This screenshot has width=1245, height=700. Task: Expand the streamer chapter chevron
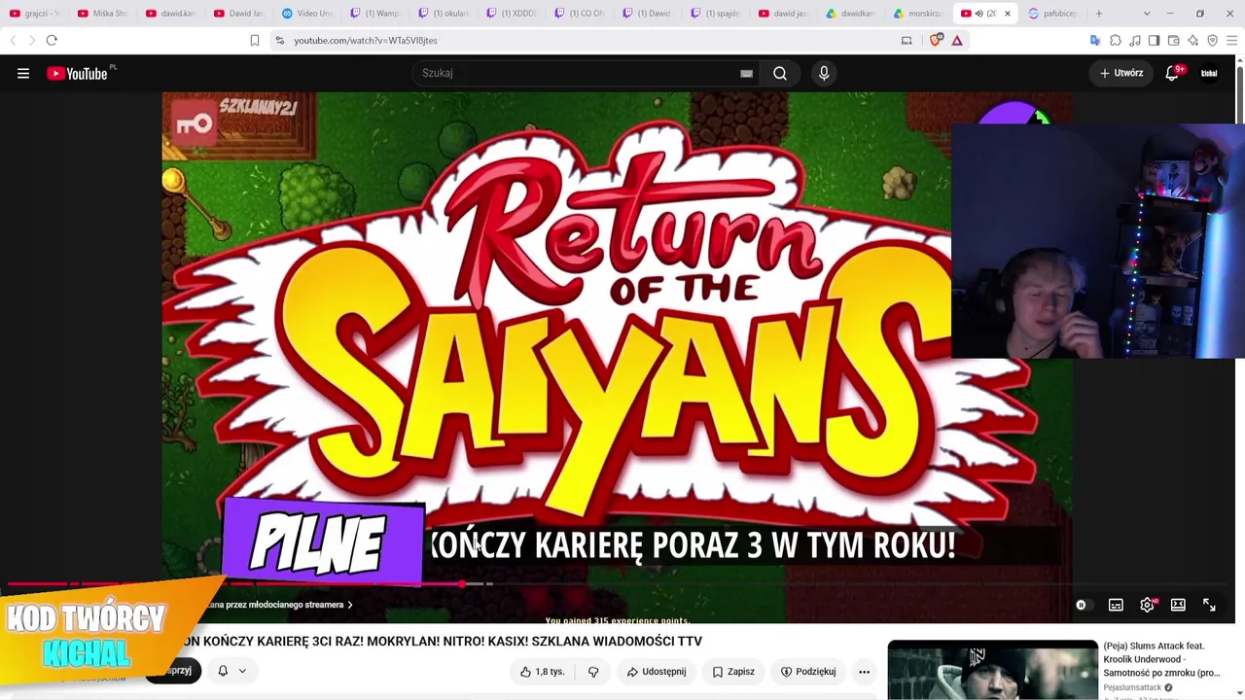click(x=350, y=605)
